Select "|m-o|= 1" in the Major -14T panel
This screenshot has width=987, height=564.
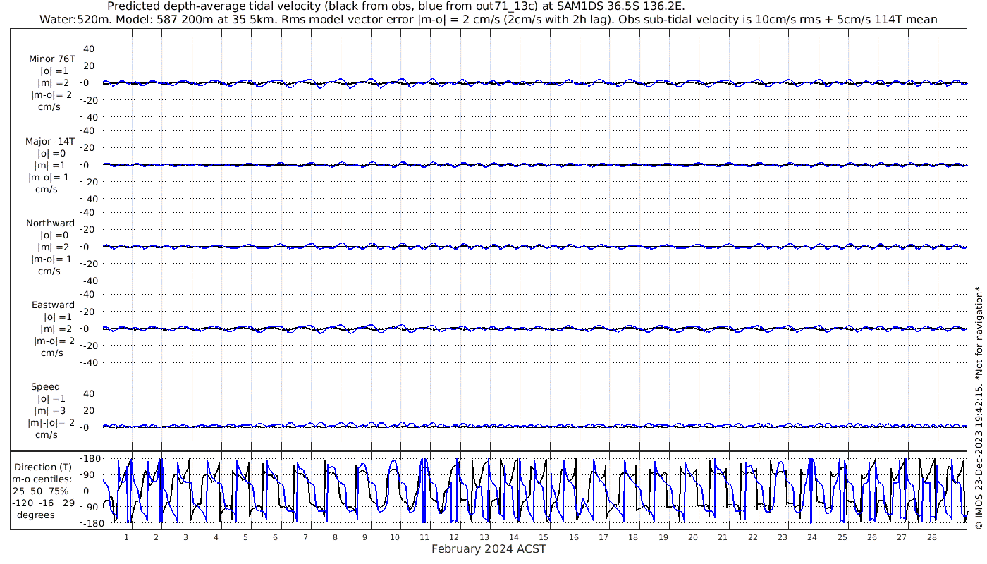click(x=48, y=177)
